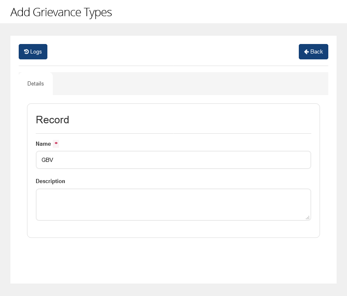Grab the Description textarea resize handle
This screenshot has height=296, width=347.
click(x=308, y=217)
